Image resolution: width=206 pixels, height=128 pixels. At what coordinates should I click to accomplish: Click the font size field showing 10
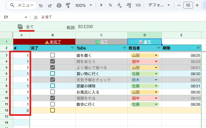pos(188,5)
